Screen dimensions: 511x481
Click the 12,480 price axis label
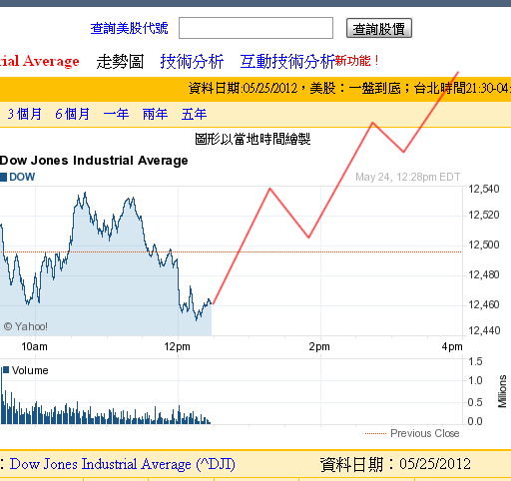[x=484, y=275]
